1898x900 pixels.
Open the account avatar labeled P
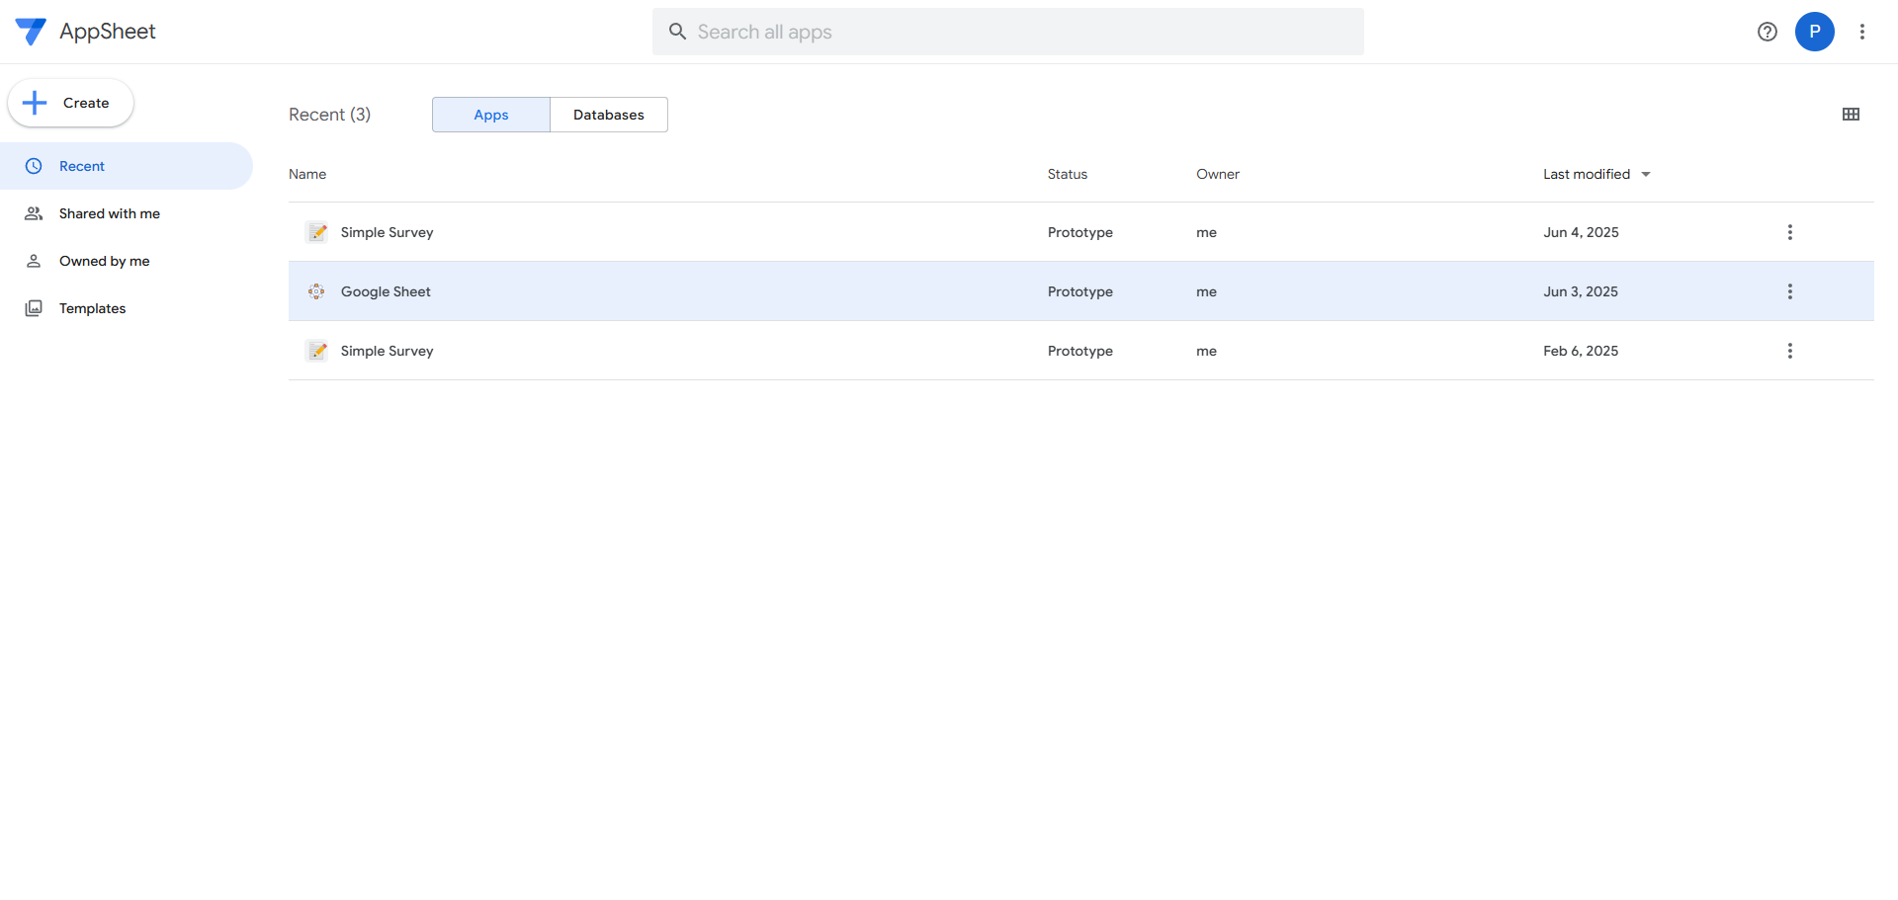pos(1814,32)
